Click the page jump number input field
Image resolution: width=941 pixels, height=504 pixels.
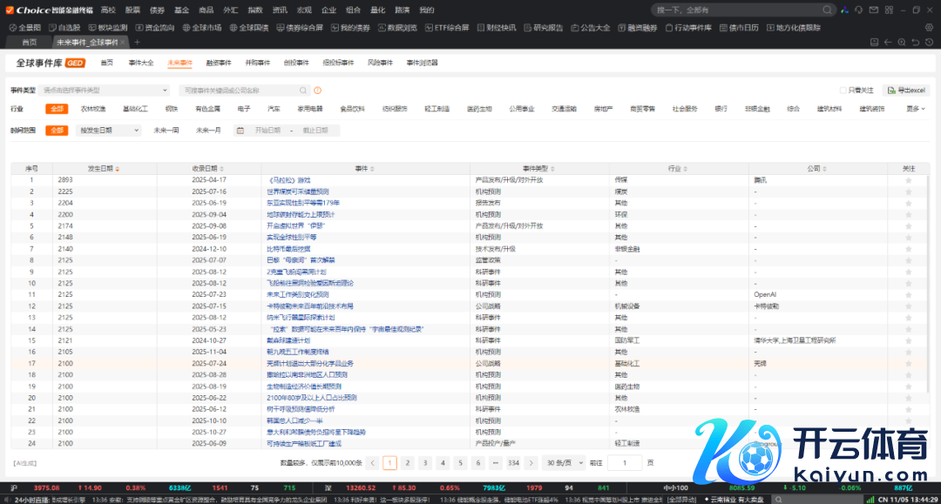coord(625,463)
